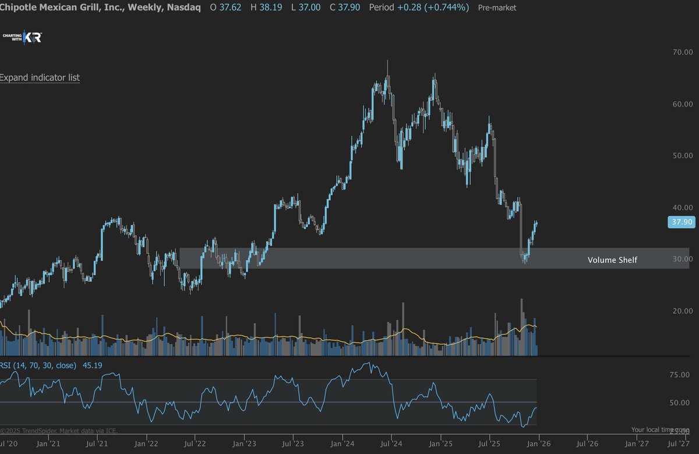Click the Pre-market status label
699x454 pixels.
(496, 8)
